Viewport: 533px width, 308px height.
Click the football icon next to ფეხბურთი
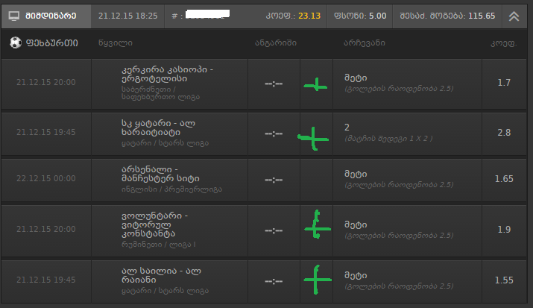coord(16,43)
